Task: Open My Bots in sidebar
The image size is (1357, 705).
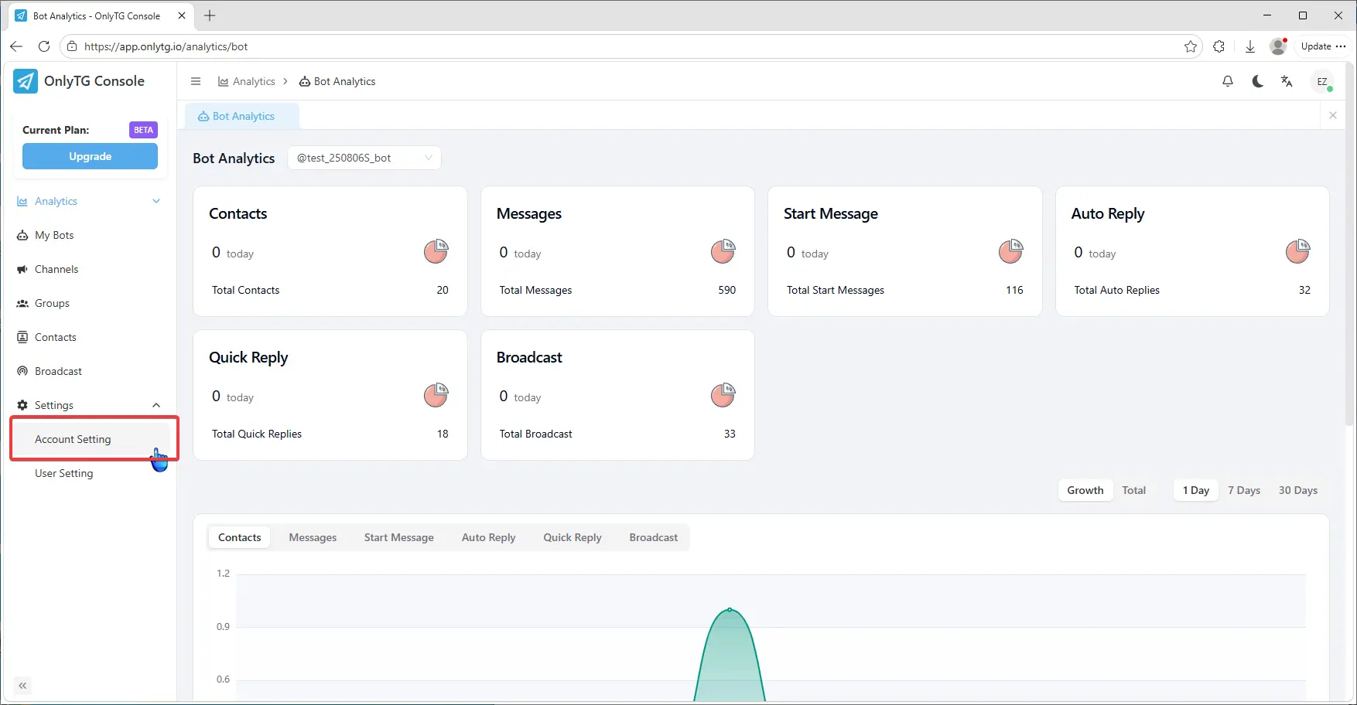Action: coord(54,235)
